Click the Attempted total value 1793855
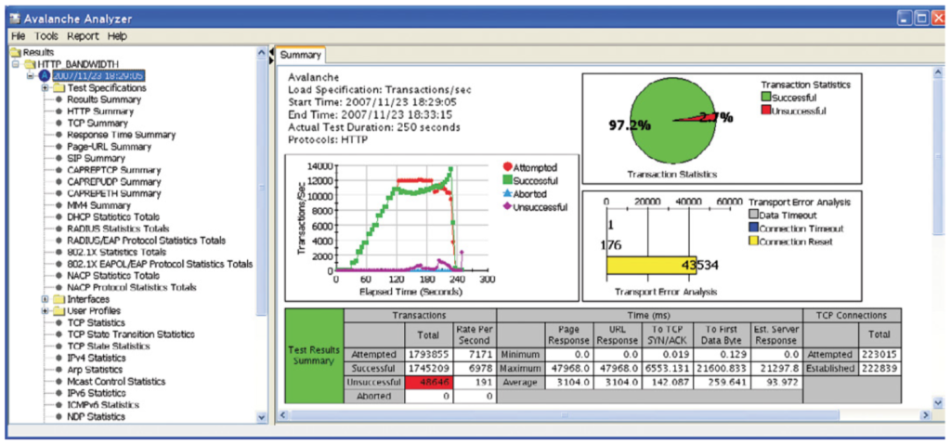This screenshot has width=951, height=445. pos(428,354)
